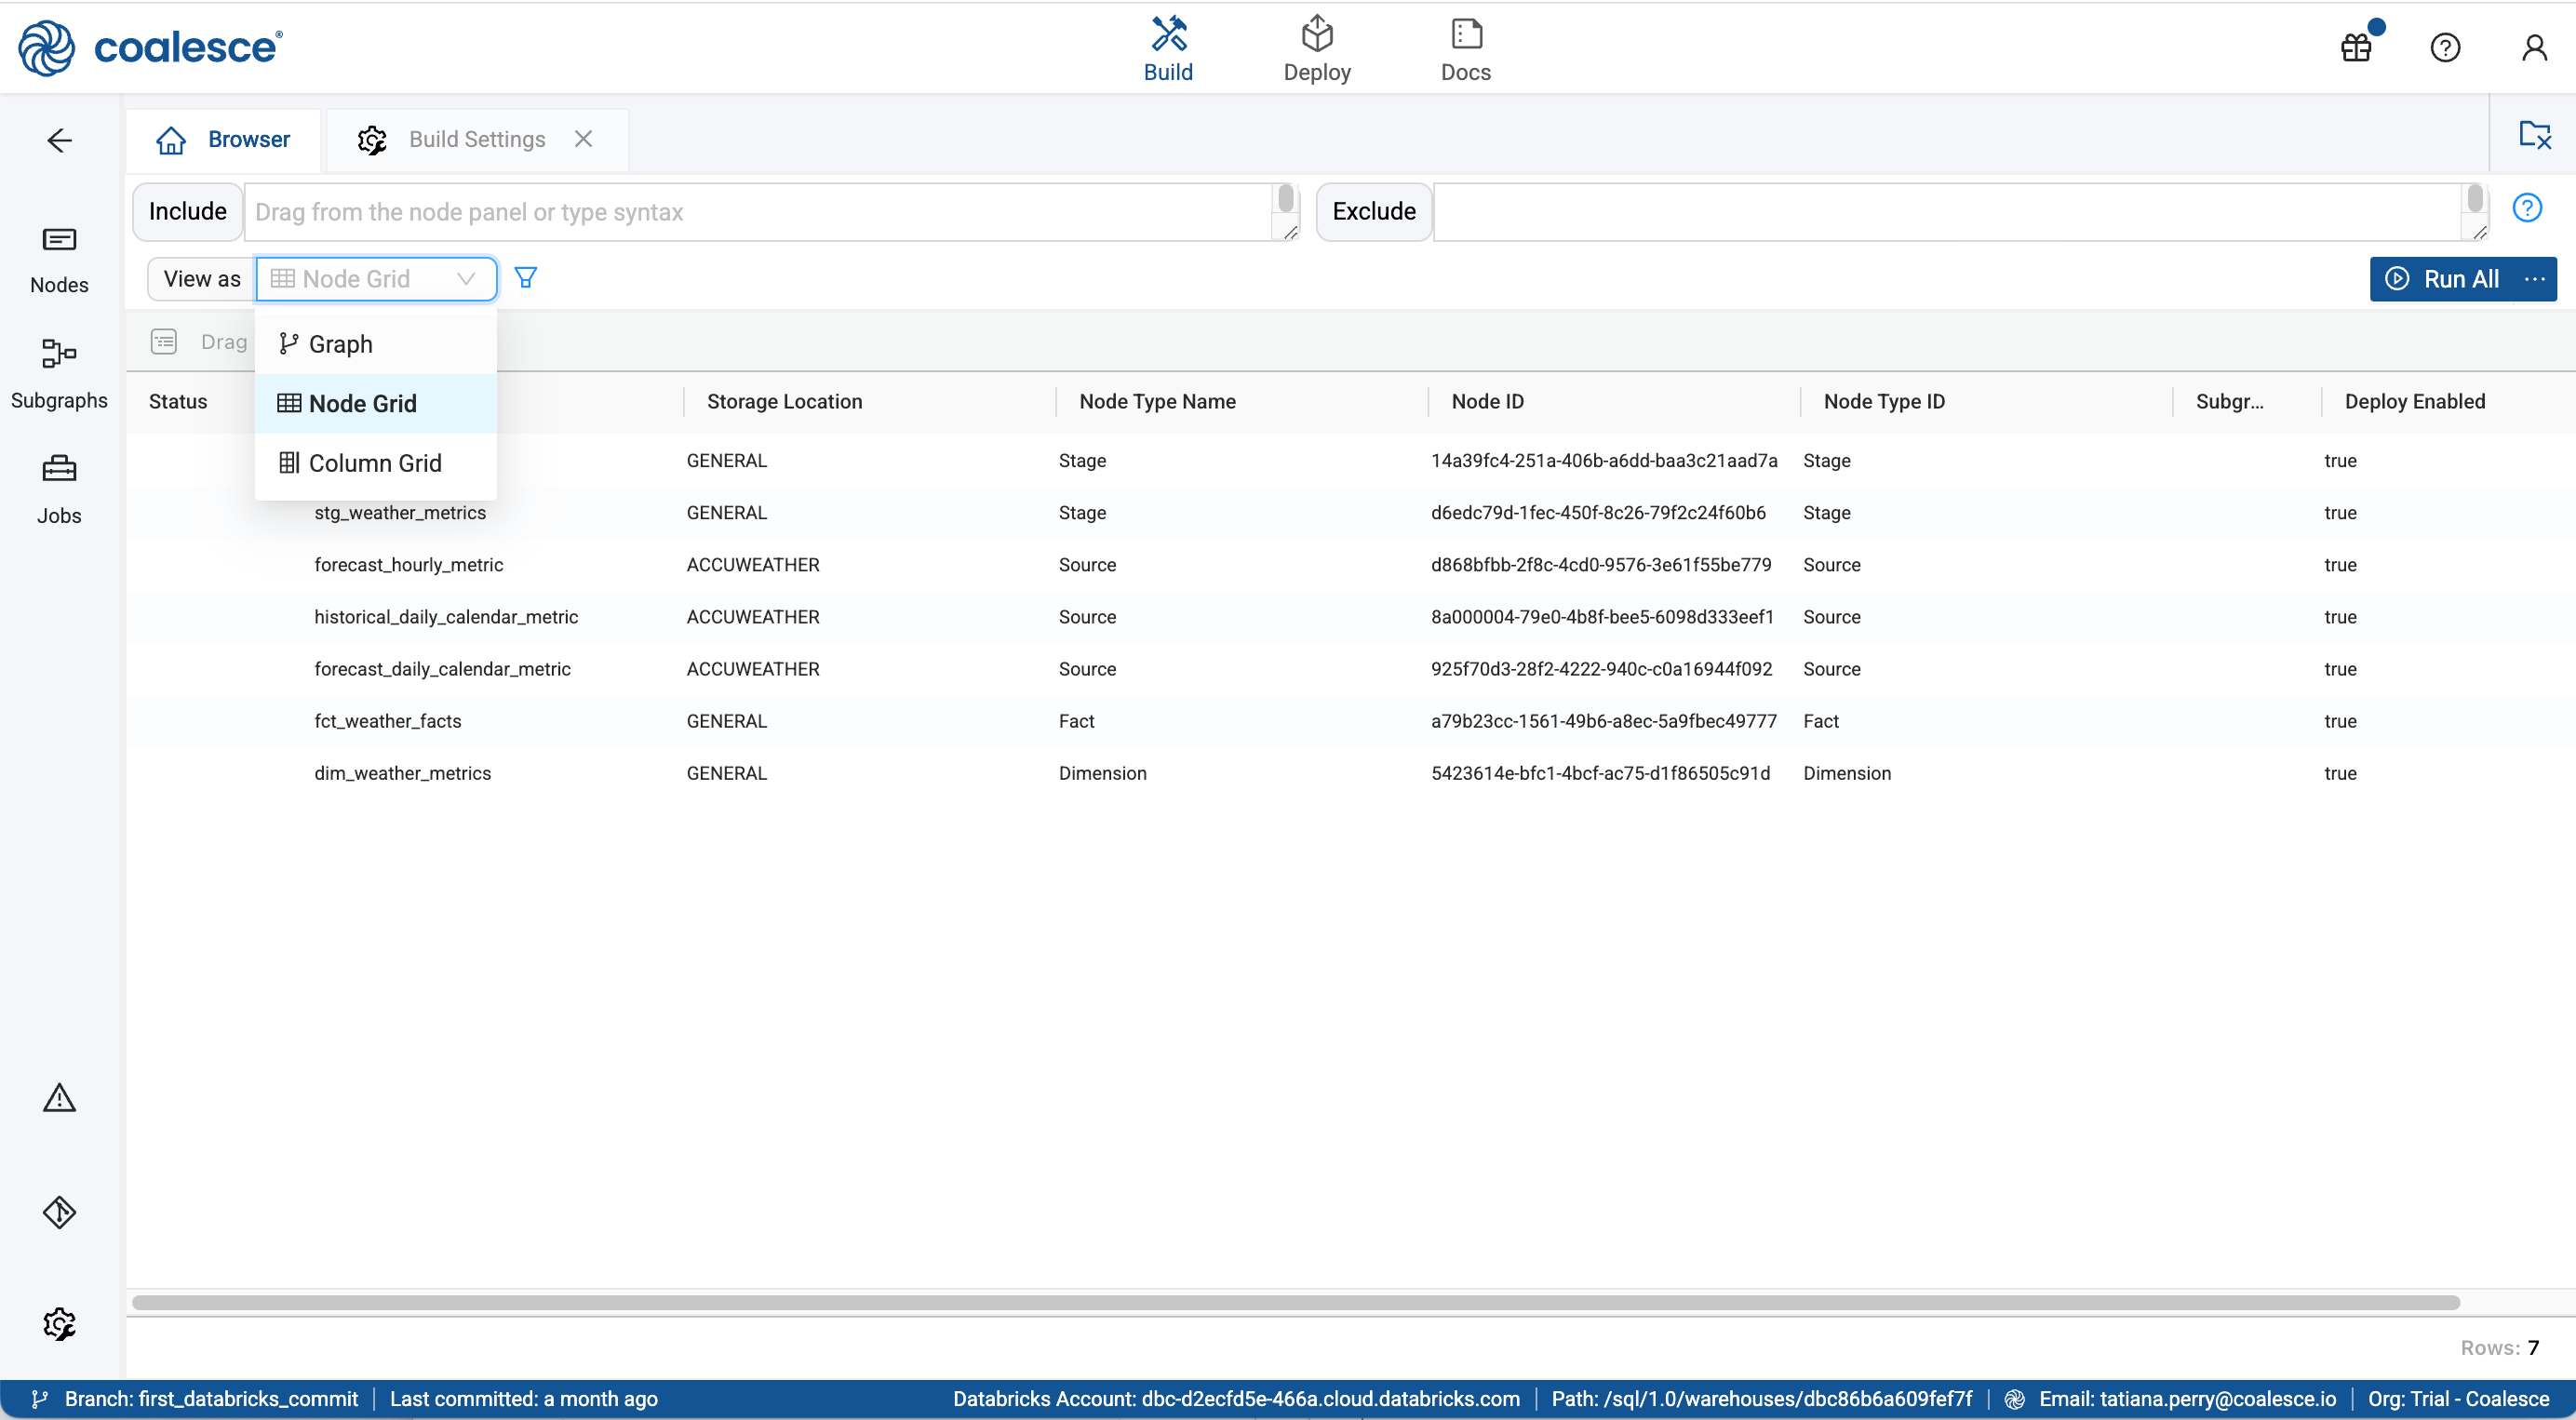Click the group panel list icon

(164, 342)
